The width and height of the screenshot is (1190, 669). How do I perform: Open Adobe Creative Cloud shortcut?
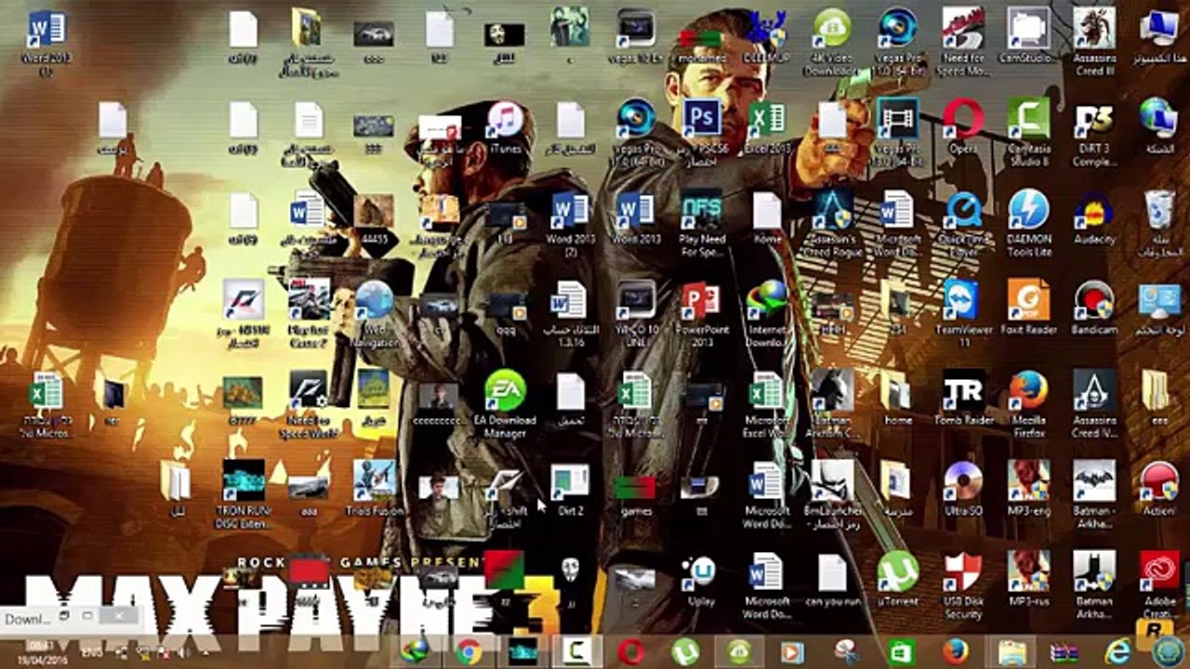click(1159, 584)
